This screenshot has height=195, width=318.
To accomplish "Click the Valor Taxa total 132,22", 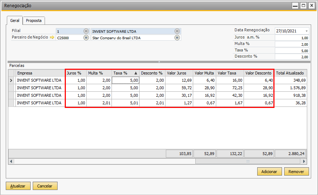I will click(x=230, y=154).
